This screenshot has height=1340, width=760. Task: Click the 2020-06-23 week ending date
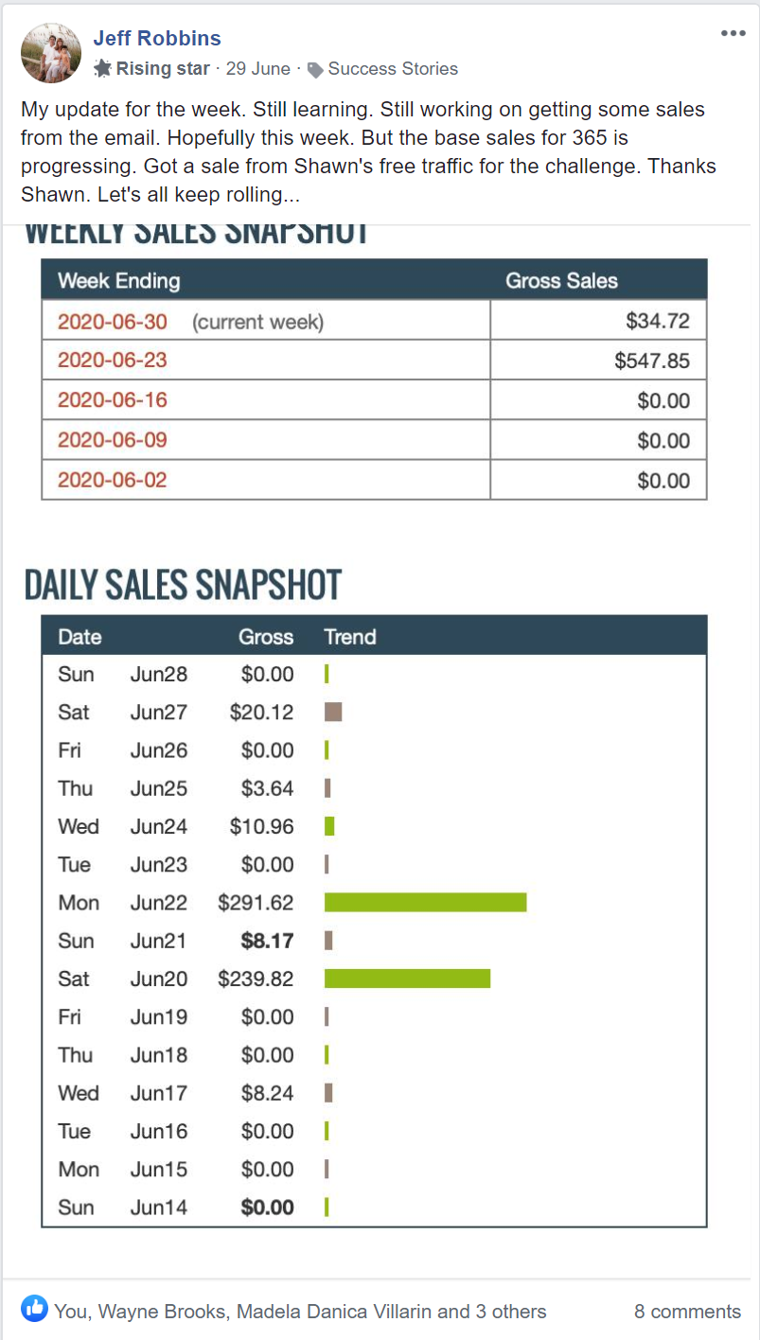[113, 361]
